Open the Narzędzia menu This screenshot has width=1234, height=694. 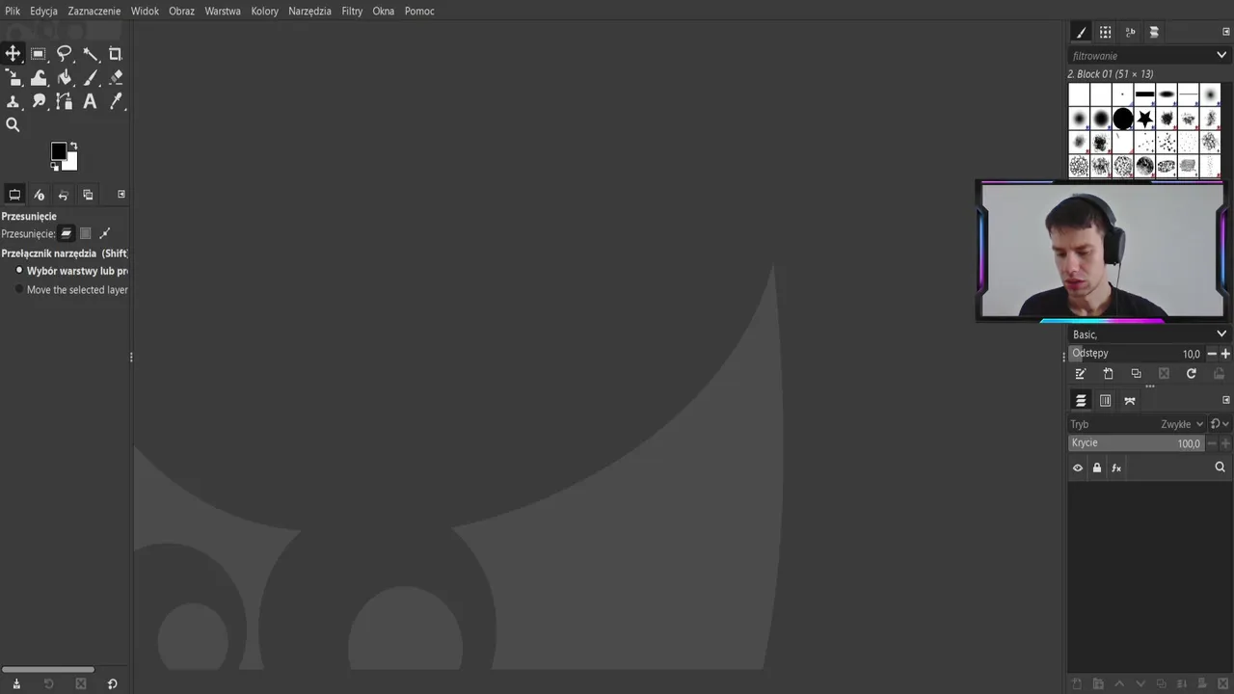click(309, 11)
